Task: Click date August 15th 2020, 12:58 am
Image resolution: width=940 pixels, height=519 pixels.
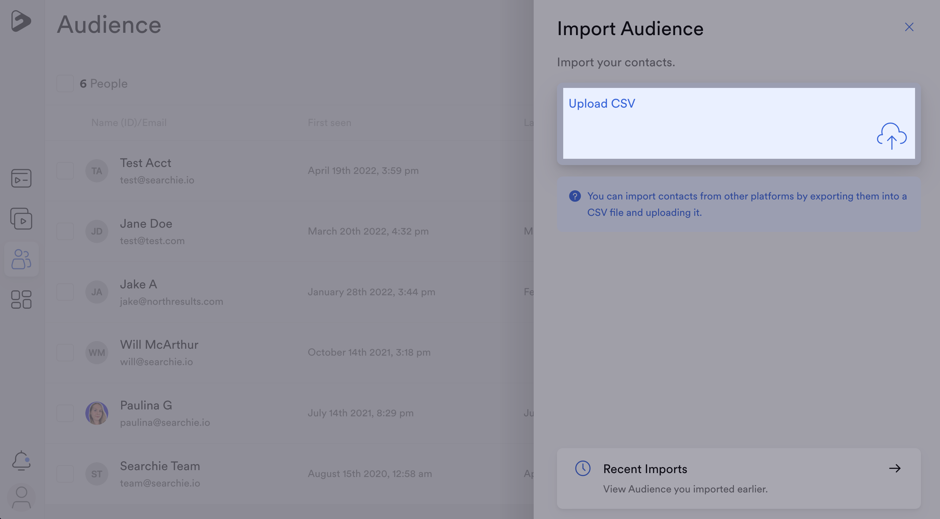Action: [x=370, y=474]
